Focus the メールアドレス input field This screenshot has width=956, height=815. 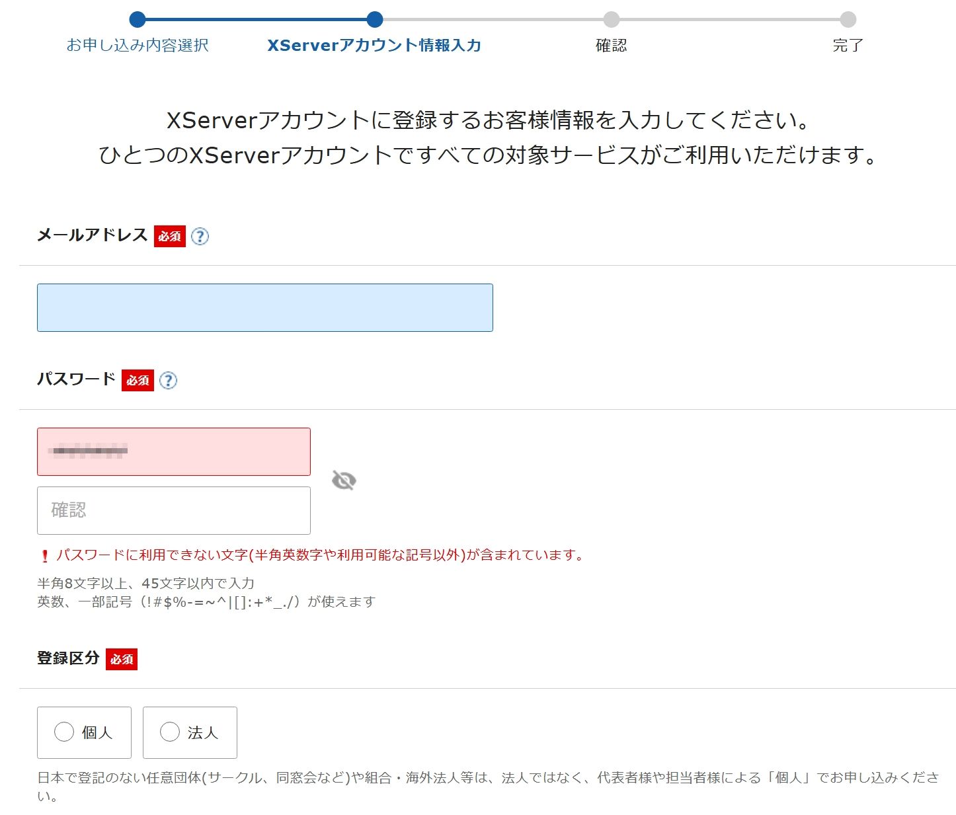[x=265, y=307]
